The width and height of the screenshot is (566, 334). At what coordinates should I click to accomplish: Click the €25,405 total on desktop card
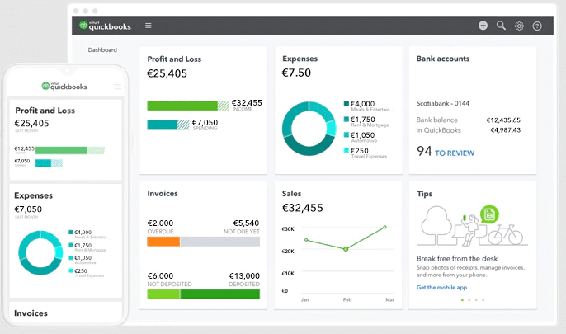coord(167,73)
